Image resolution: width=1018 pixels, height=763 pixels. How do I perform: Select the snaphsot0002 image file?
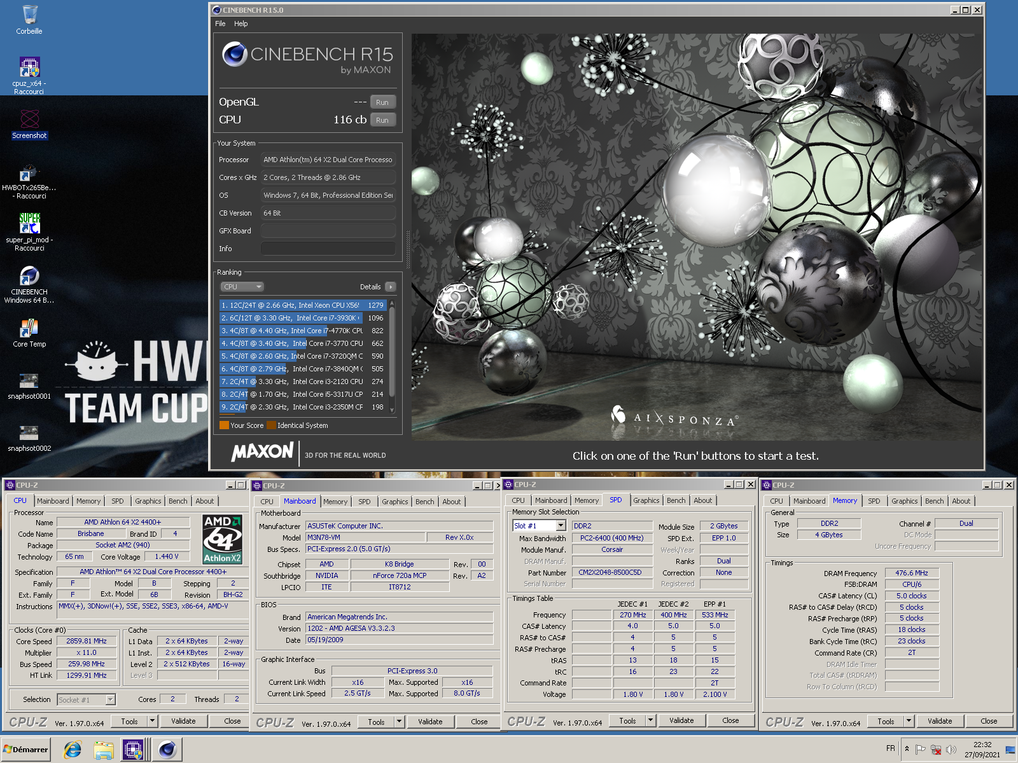29,438
